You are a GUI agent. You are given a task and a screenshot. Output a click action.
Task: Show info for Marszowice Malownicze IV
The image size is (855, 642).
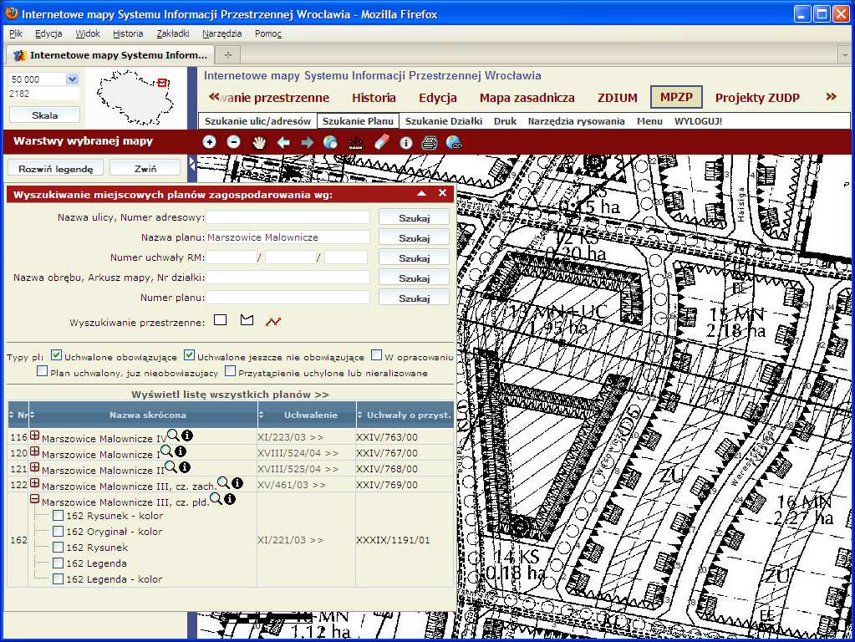point(187,436)
